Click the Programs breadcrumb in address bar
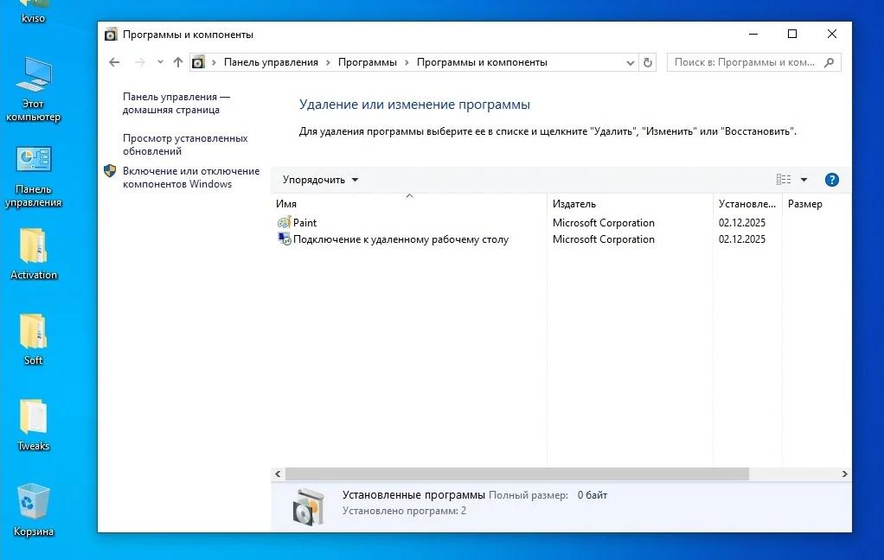This screenshot has width=884, height=560. 367,62
